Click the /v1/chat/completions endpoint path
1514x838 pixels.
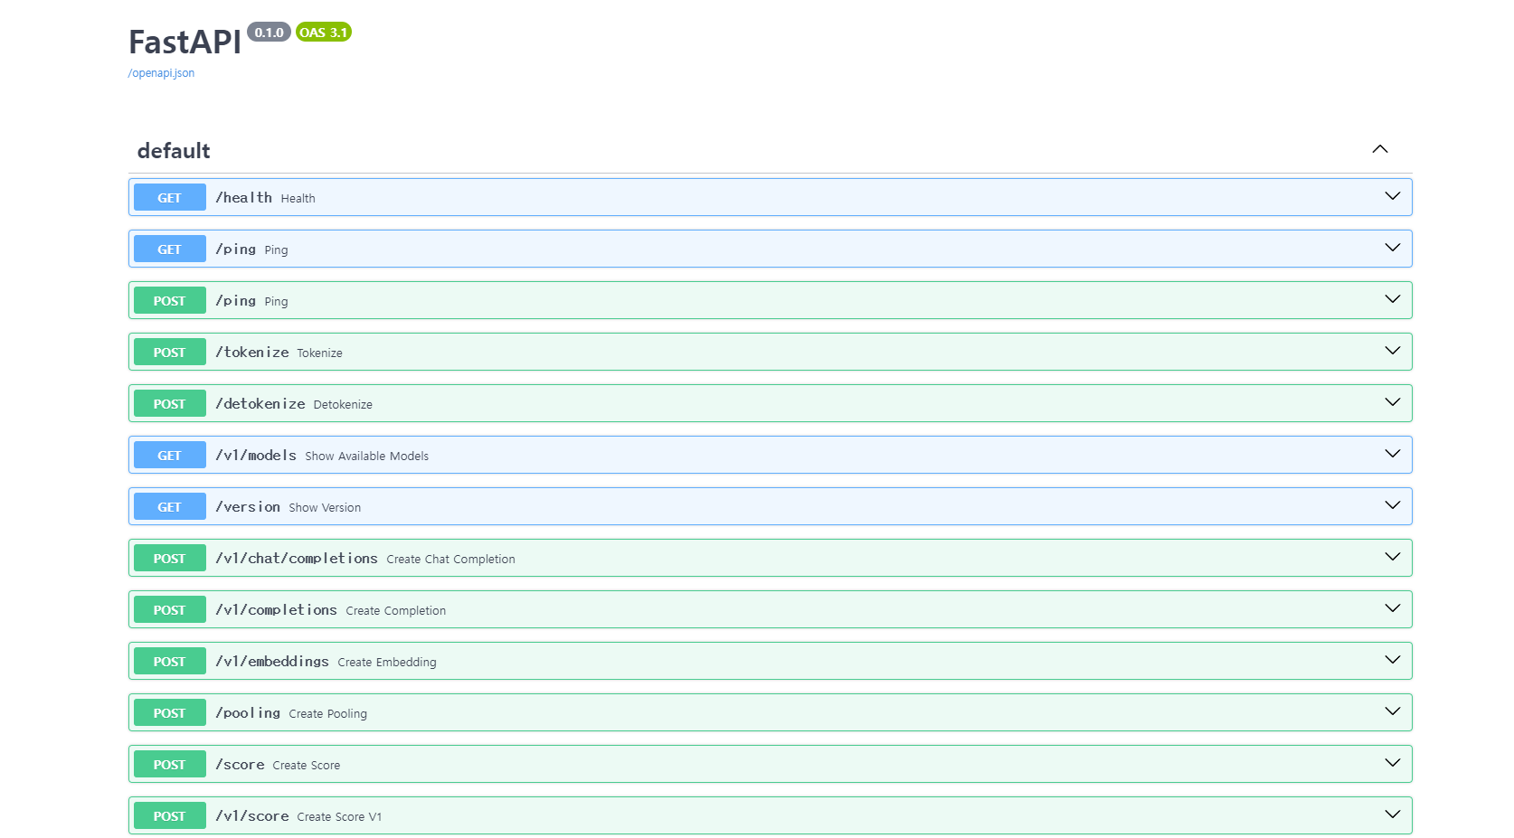tap(297, 558)
